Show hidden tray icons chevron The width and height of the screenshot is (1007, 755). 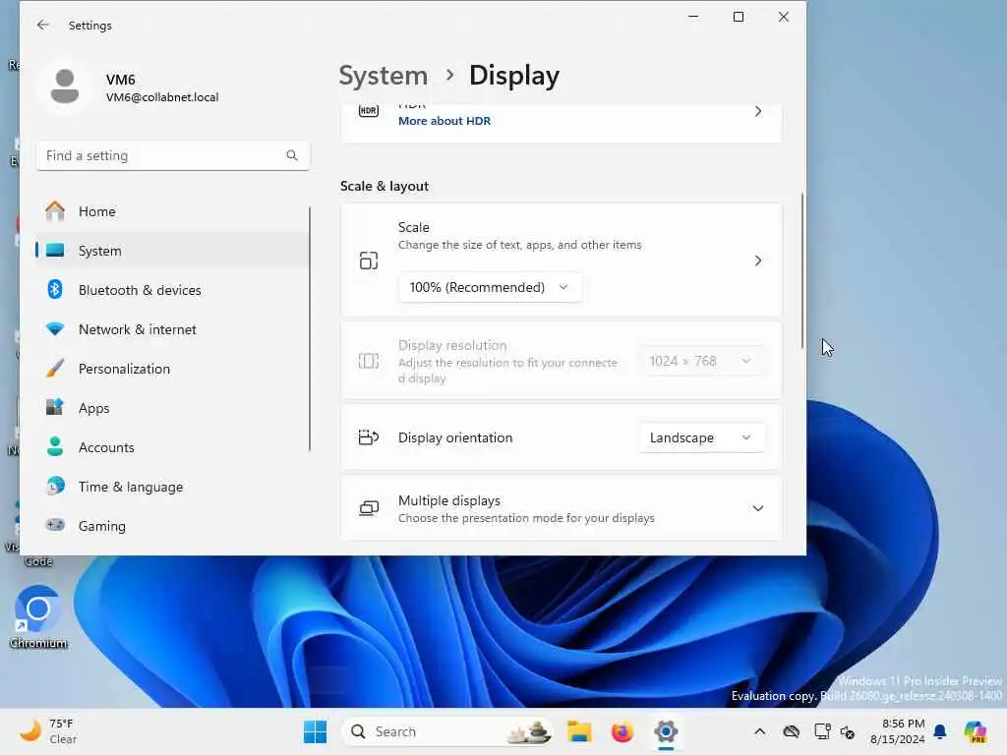760,731
